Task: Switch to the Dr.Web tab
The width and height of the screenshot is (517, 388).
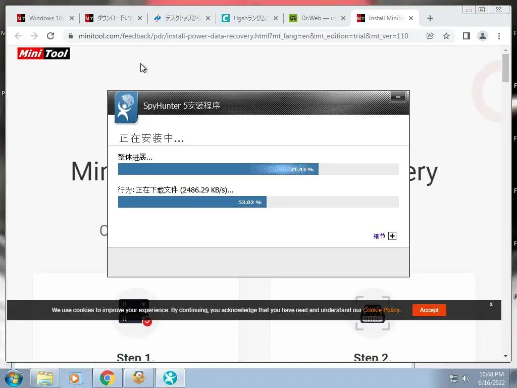Action: point(317,18)
